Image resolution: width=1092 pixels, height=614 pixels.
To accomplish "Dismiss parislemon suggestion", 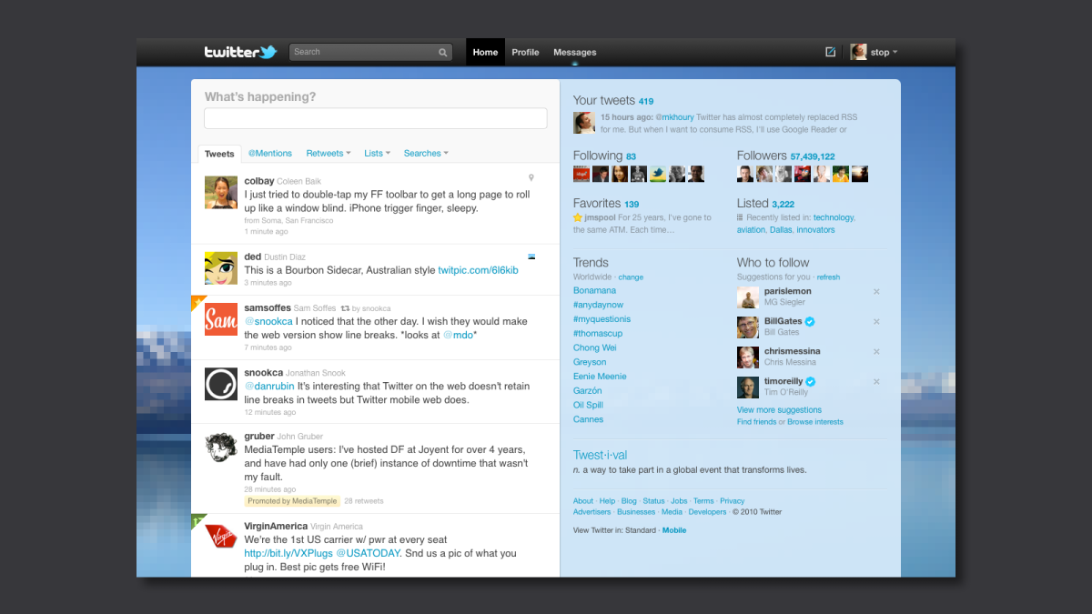I will [x=876, y=291].
